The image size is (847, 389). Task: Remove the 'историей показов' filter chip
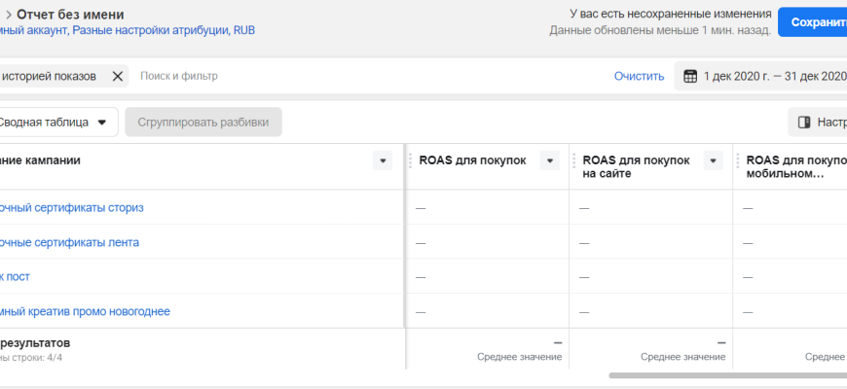point(118,76)
